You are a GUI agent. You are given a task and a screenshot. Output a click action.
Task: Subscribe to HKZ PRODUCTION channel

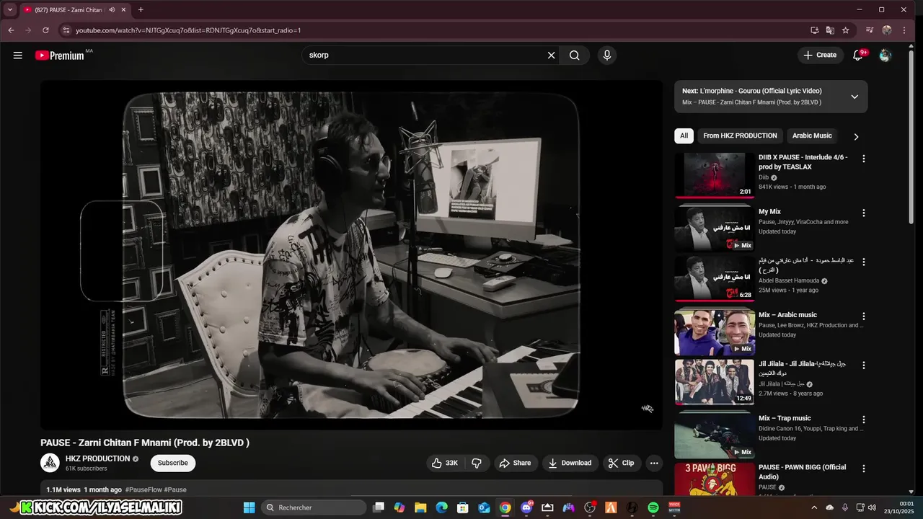[173, 463]
